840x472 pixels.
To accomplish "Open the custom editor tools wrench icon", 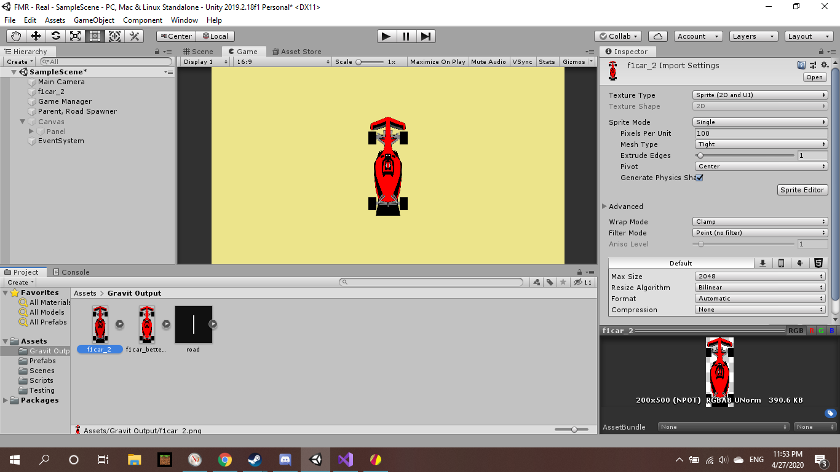I will pyautogui.click(x=134, y=36).
